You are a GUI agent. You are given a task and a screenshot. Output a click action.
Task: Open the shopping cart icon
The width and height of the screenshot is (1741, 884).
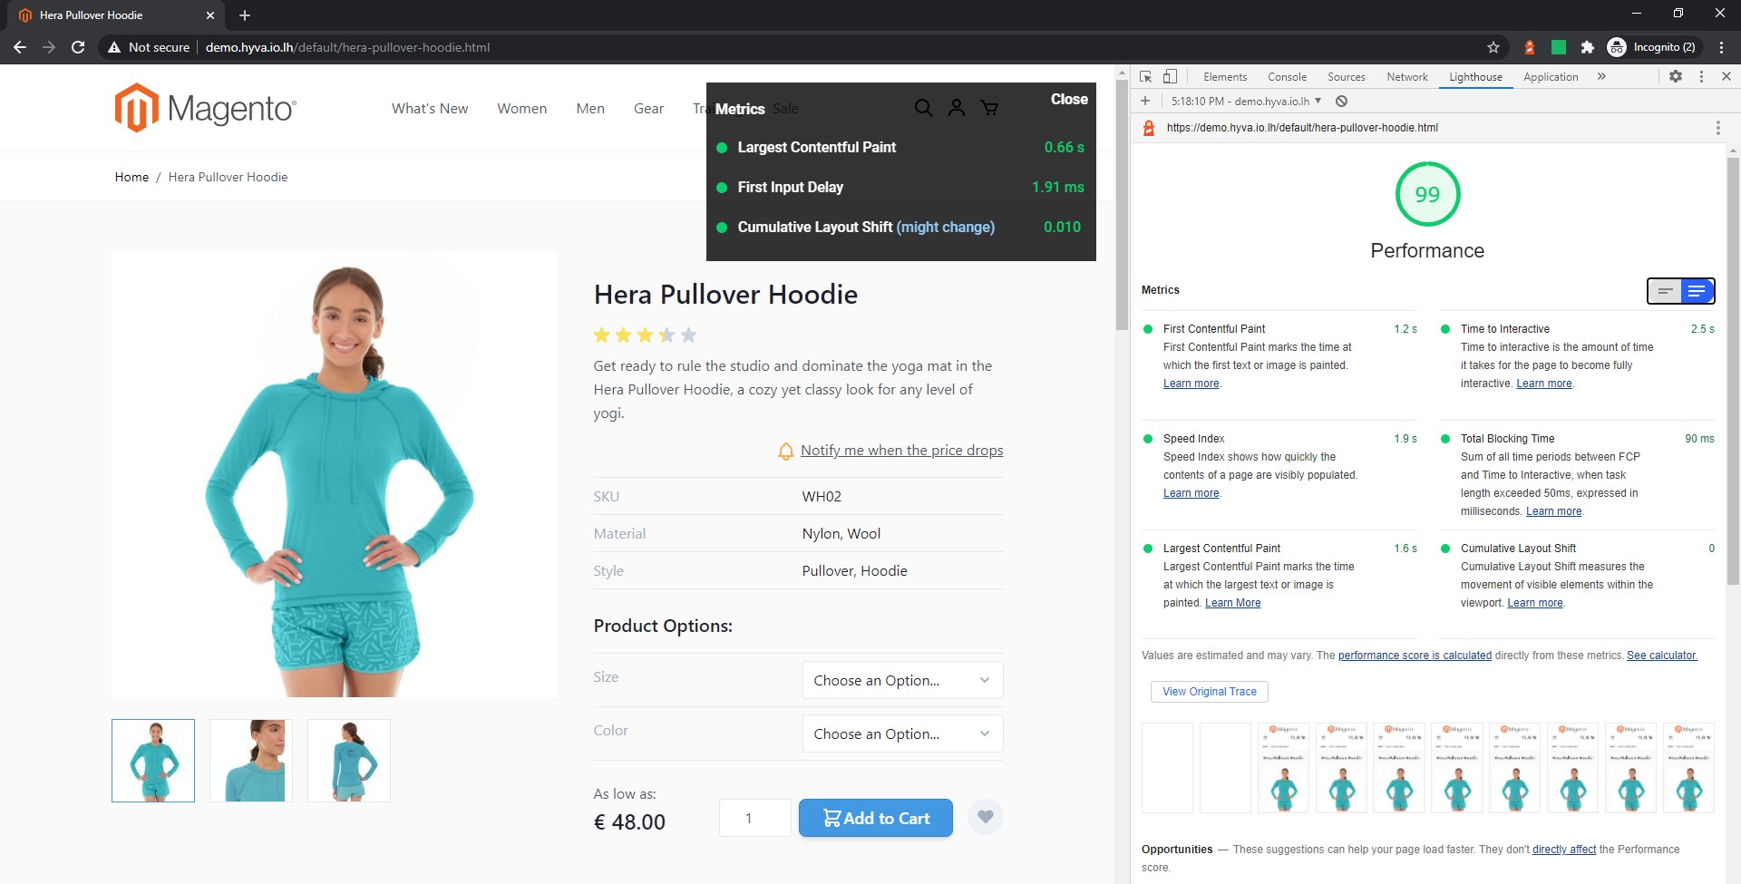pyautogui.click(x=989, y=108)
